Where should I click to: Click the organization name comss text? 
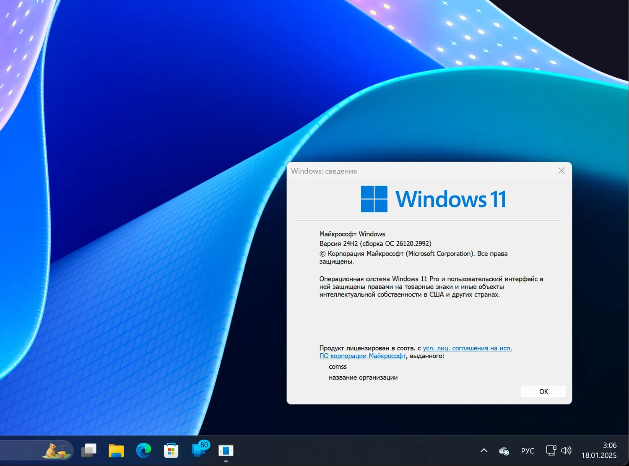tap(338, 366)
